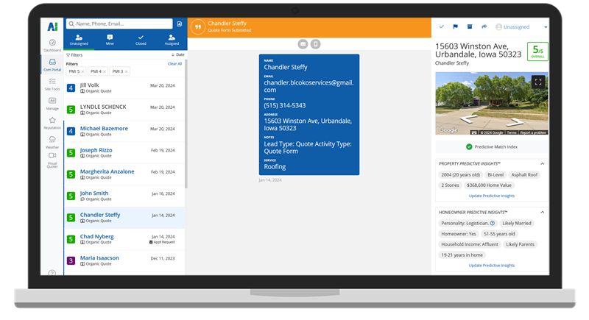
Task: Switch to the Closed tab
Action: (141, 40)
